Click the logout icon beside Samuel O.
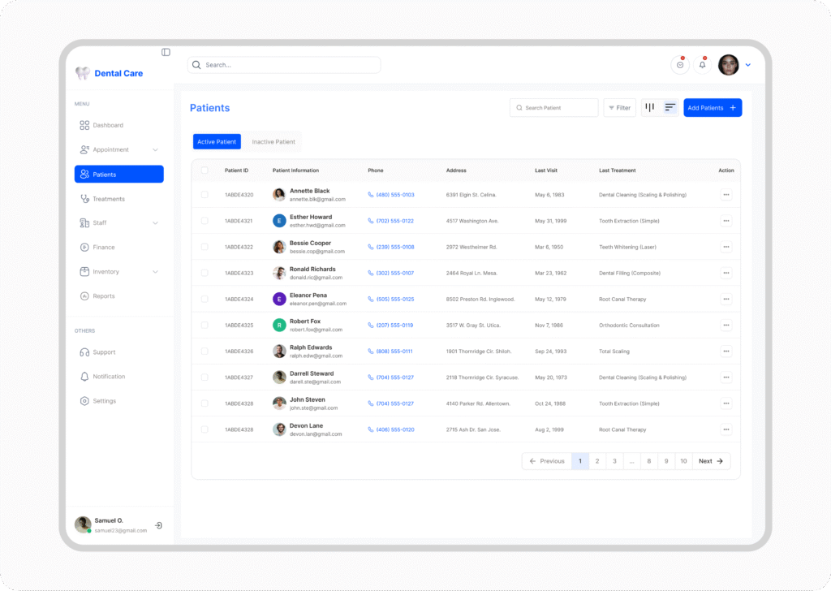 point(158,525)
